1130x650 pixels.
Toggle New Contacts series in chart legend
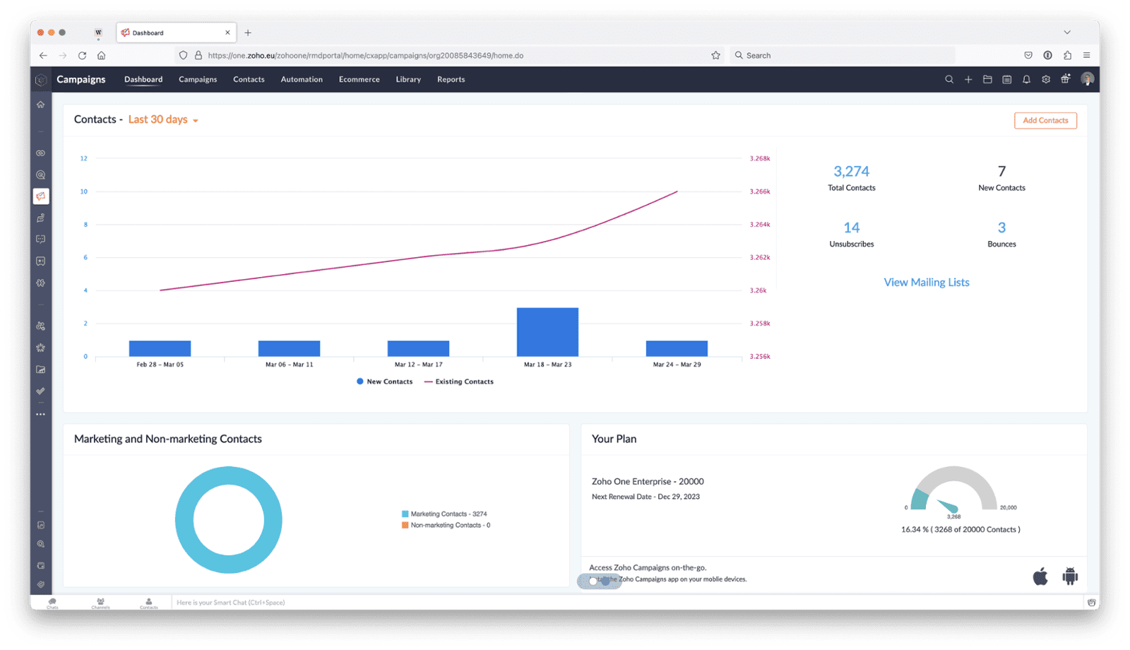point(385,382)
